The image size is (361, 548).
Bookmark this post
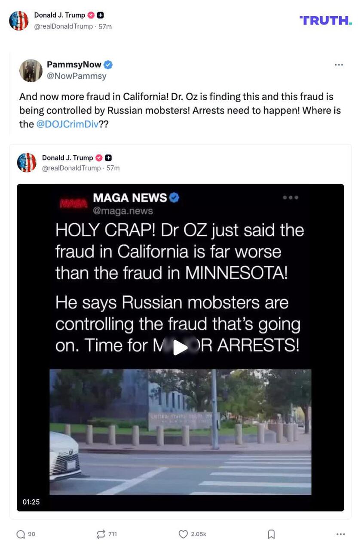pos(271,534)
